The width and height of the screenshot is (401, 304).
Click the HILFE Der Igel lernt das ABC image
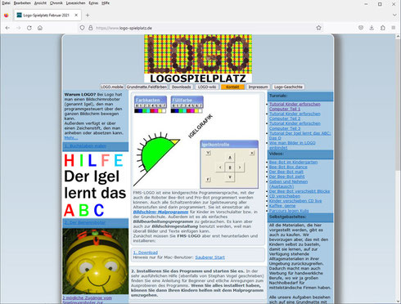96,185
